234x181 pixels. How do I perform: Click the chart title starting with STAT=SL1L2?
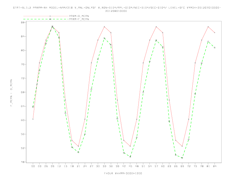coord(117,9)
